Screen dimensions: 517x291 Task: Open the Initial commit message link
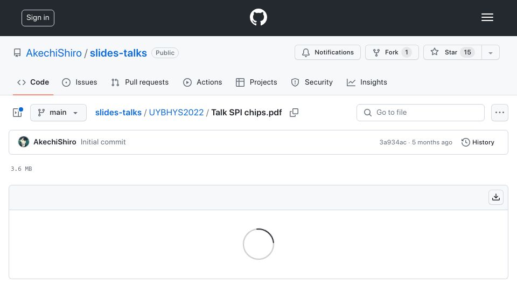[x=103, y=142]
